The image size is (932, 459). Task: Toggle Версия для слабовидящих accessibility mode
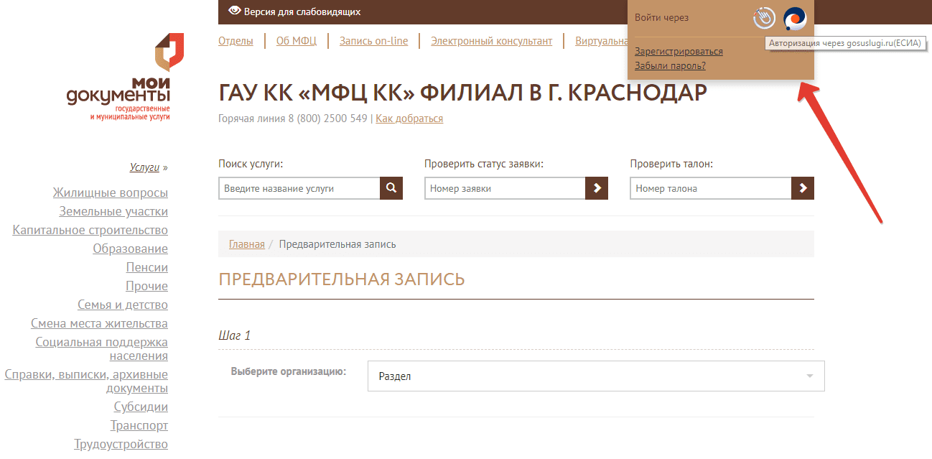pyautogui.click(x=294, y=12)
